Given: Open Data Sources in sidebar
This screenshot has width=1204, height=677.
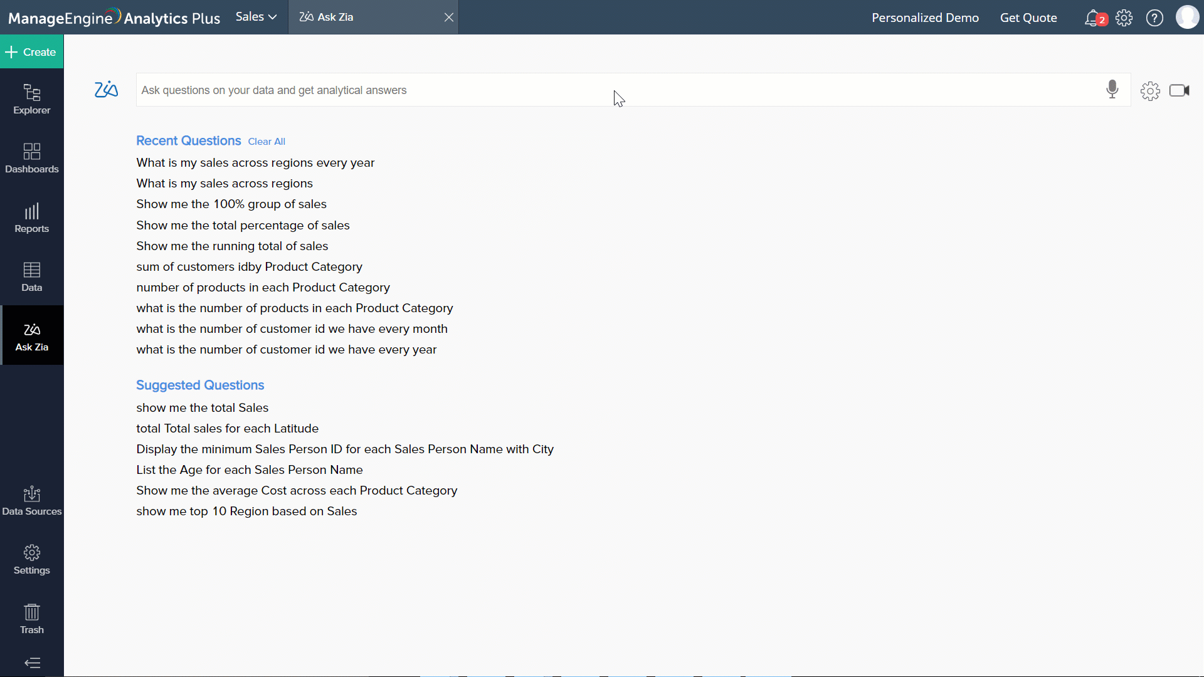Looking at the screenshot, I should point(32,500).
